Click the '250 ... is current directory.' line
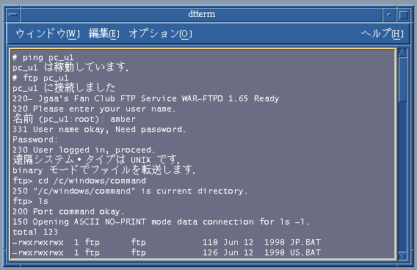 (130, 191)
